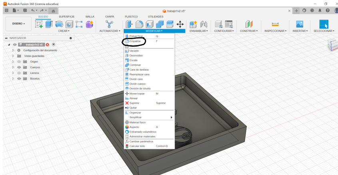The width and height of the screenshot is (338, 175).
Task: Expand the Origen tree node
Action: click(x=13, y=62)
